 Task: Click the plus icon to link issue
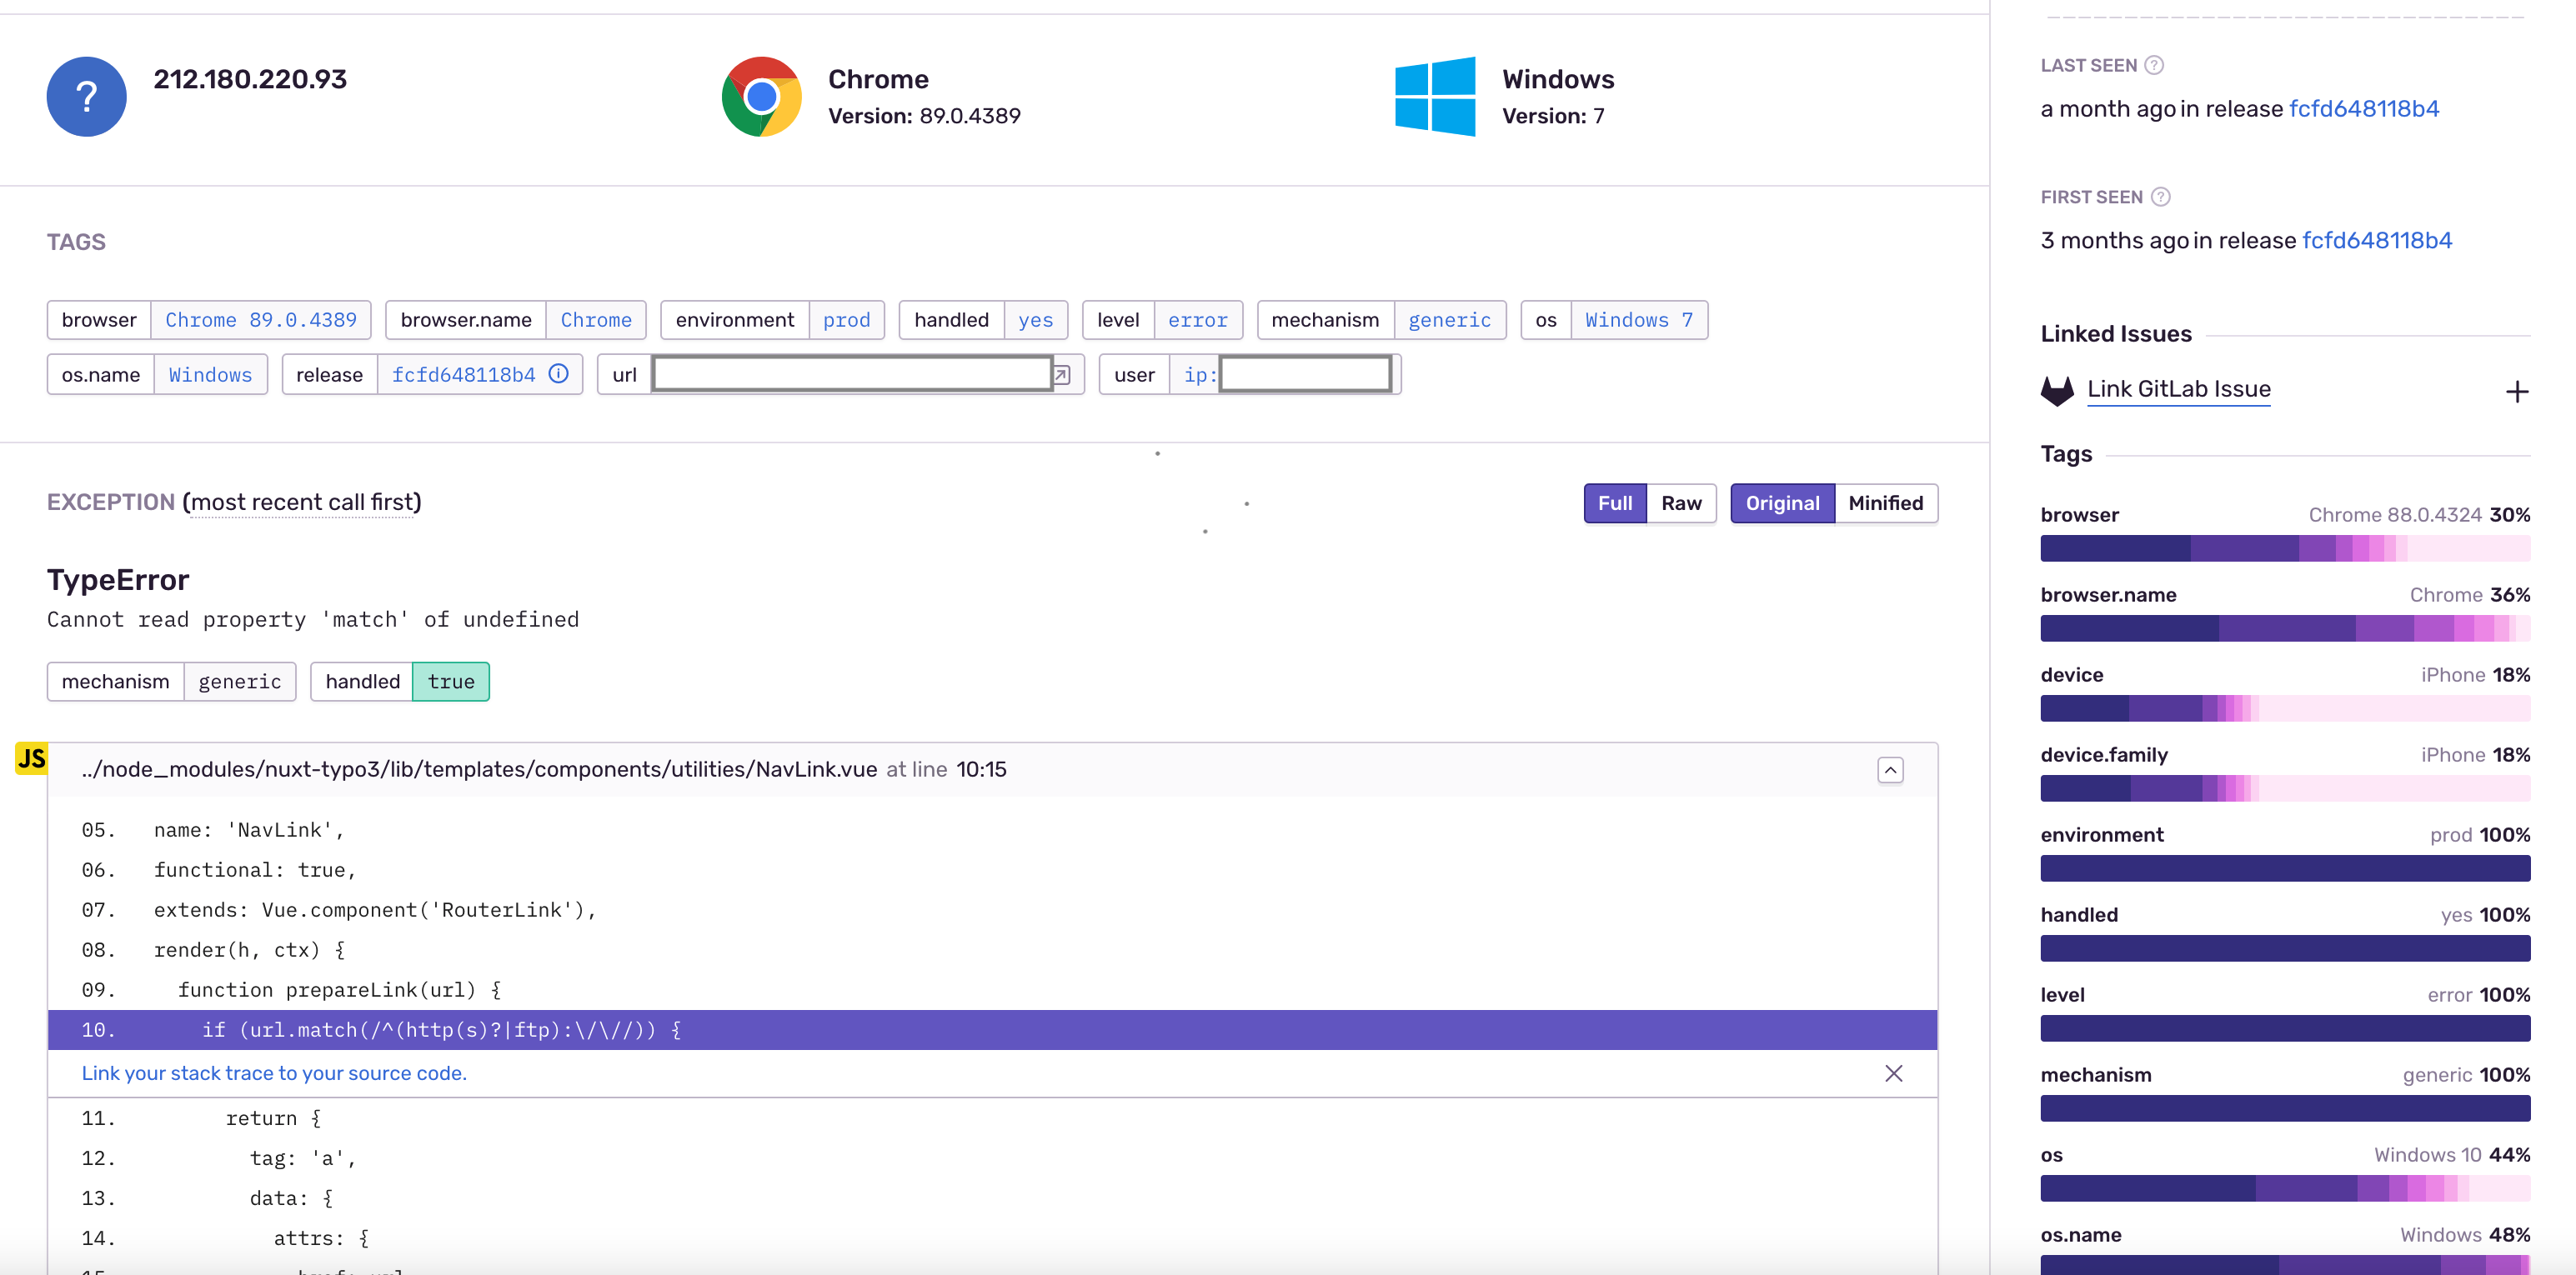click(x=2516, y=392)
